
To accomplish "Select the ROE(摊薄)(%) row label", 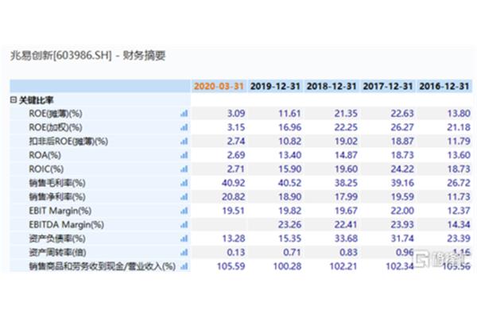I will (56, 114).
